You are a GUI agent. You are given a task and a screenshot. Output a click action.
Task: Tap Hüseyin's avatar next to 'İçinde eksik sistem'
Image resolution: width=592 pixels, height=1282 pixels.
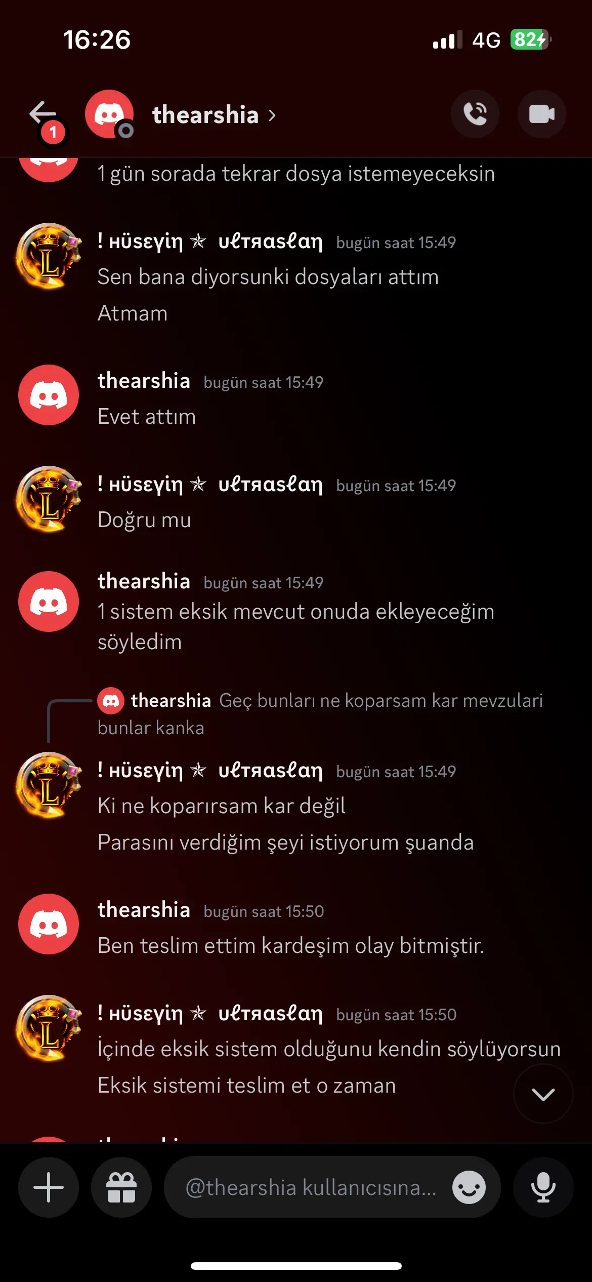49,1027
